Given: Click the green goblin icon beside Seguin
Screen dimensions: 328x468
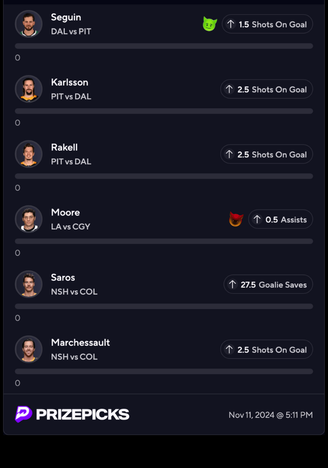Looking at the screenshot, I should click(x=209, y=24).
